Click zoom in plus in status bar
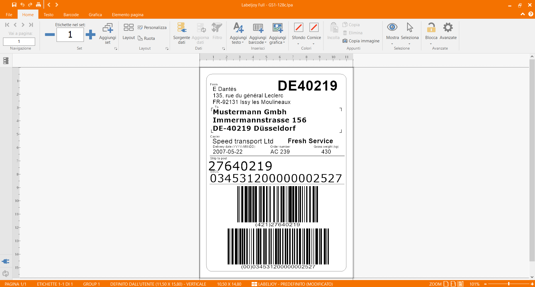The width and height of the screenshot is (535, 287). tap(532, 284)
